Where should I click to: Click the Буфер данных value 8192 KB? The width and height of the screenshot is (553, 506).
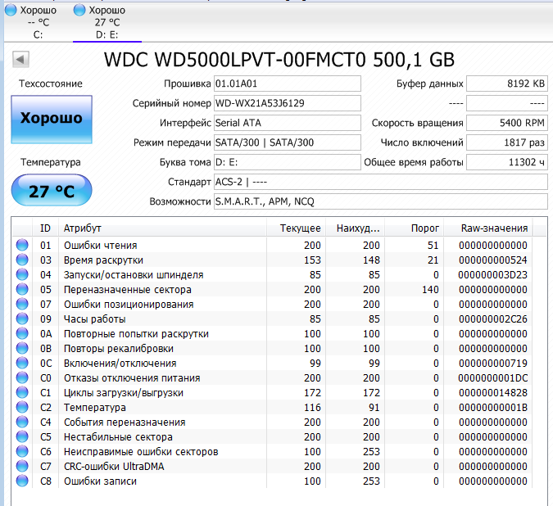[x=507, y=84]
